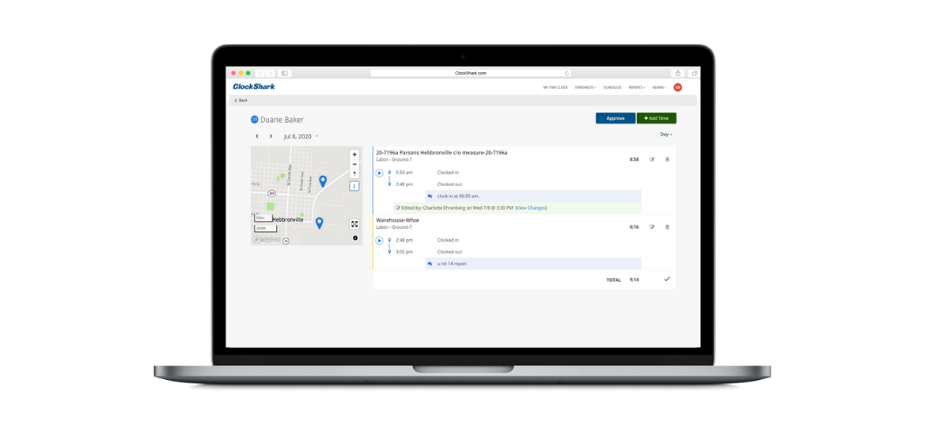Zoom out on the map
Screen dimensions: 925x440
tap(354, 163)
